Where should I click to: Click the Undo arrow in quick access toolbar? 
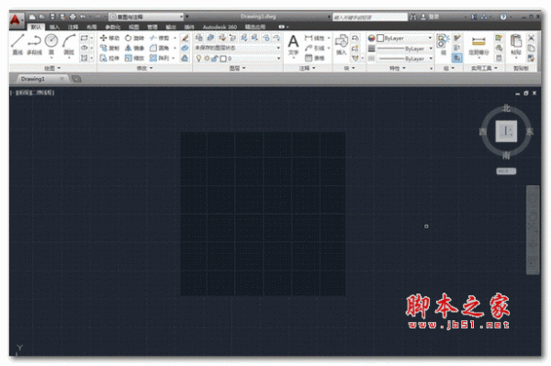[x=83, y=17]
